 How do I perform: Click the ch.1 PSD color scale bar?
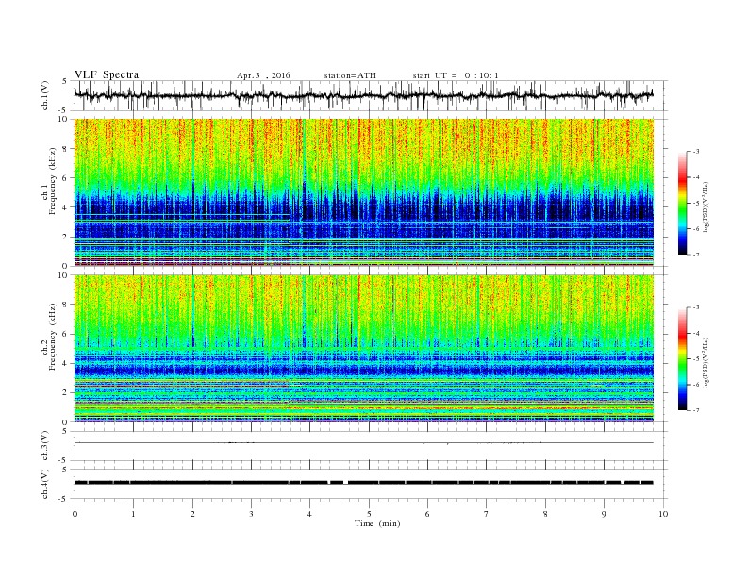click(683, 204)
